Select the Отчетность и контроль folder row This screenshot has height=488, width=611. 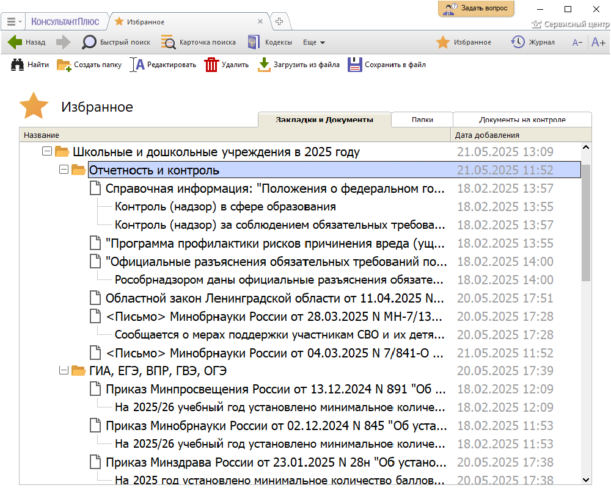click(x=334, y=170)
